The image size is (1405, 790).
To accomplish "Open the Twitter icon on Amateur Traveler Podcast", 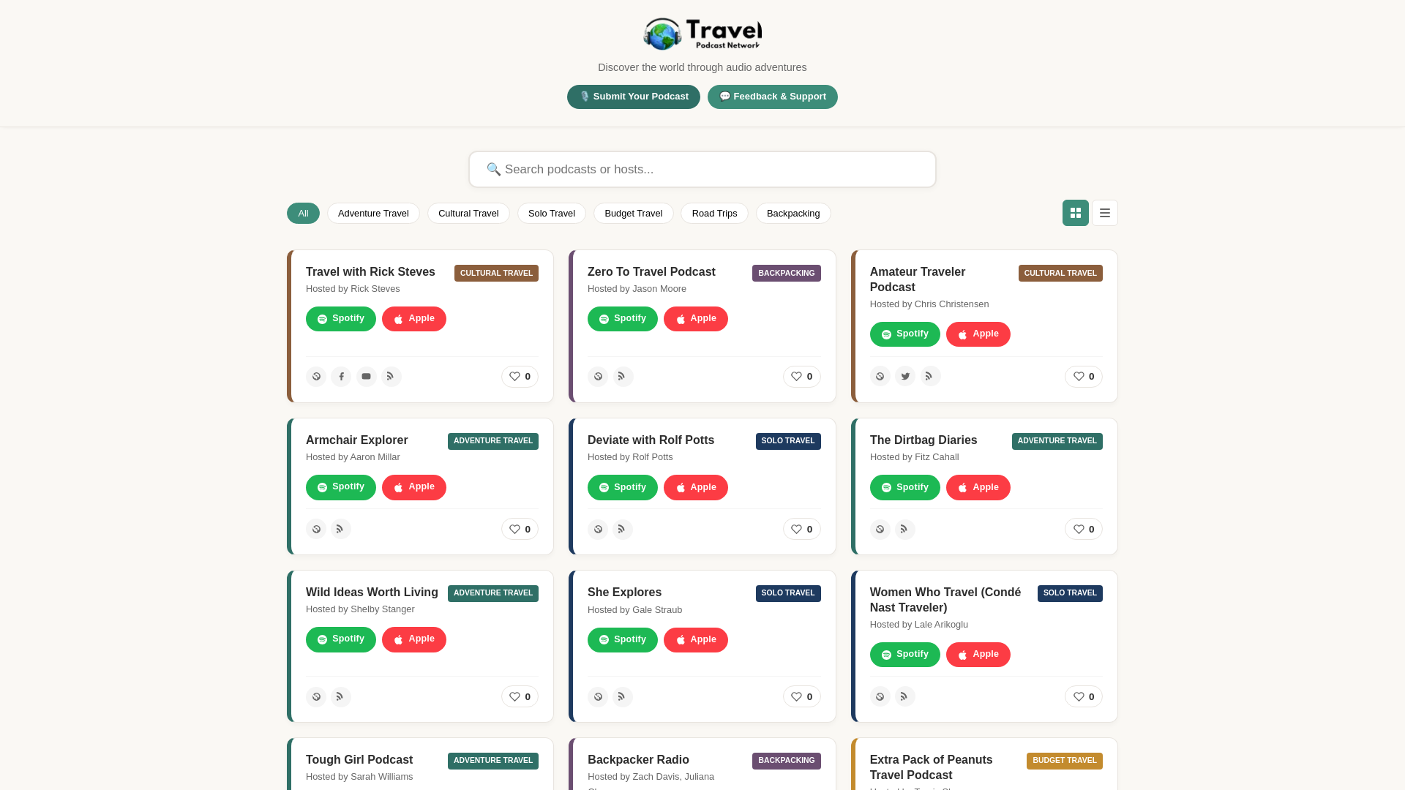I will tap(905, 376).
